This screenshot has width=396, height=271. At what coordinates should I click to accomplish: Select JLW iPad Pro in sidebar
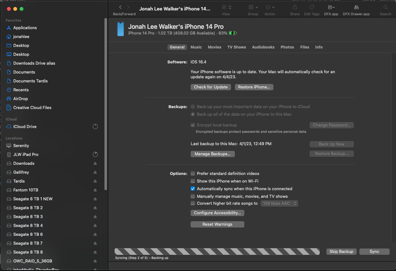click(26, 154)
